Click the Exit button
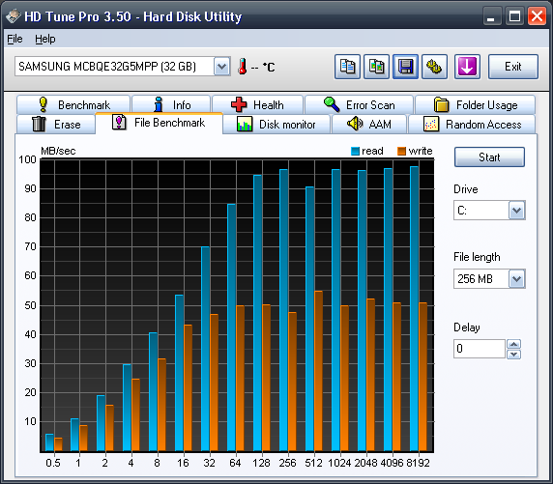553x484 pixels. click(x=512, y=67)
